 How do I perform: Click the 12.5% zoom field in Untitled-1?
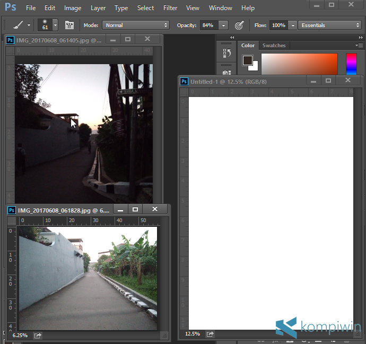pyautogui.click(x=193, y=334)
